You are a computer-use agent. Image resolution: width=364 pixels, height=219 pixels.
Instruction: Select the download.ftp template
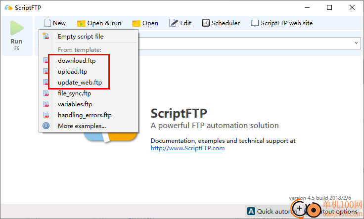tap(89, 60)
